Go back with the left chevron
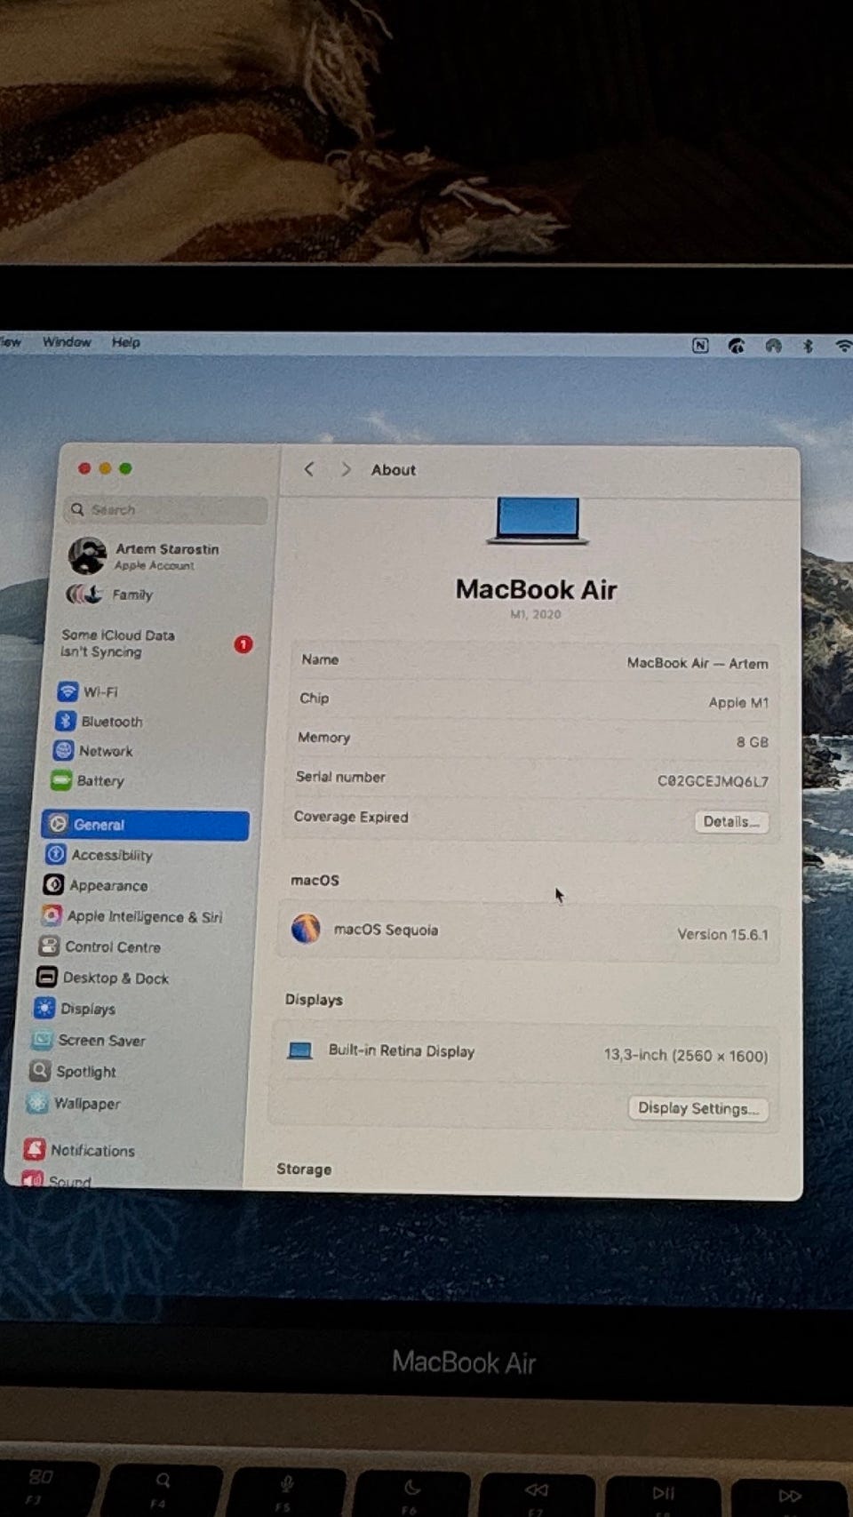 click(309, 468)
